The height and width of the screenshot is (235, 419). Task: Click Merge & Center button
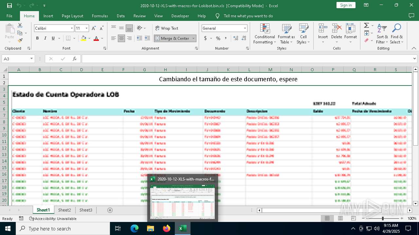point(172,38)
